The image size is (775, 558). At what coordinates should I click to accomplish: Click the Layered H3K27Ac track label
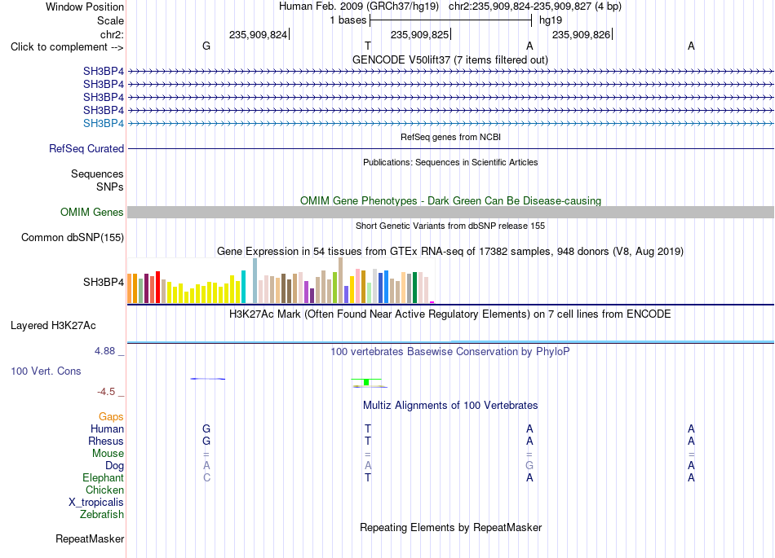pos(53,326)
